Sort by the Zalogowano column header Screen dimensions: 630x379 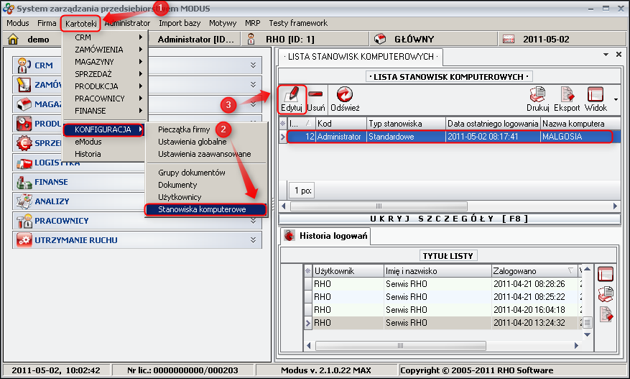click(x=530, y=271)
